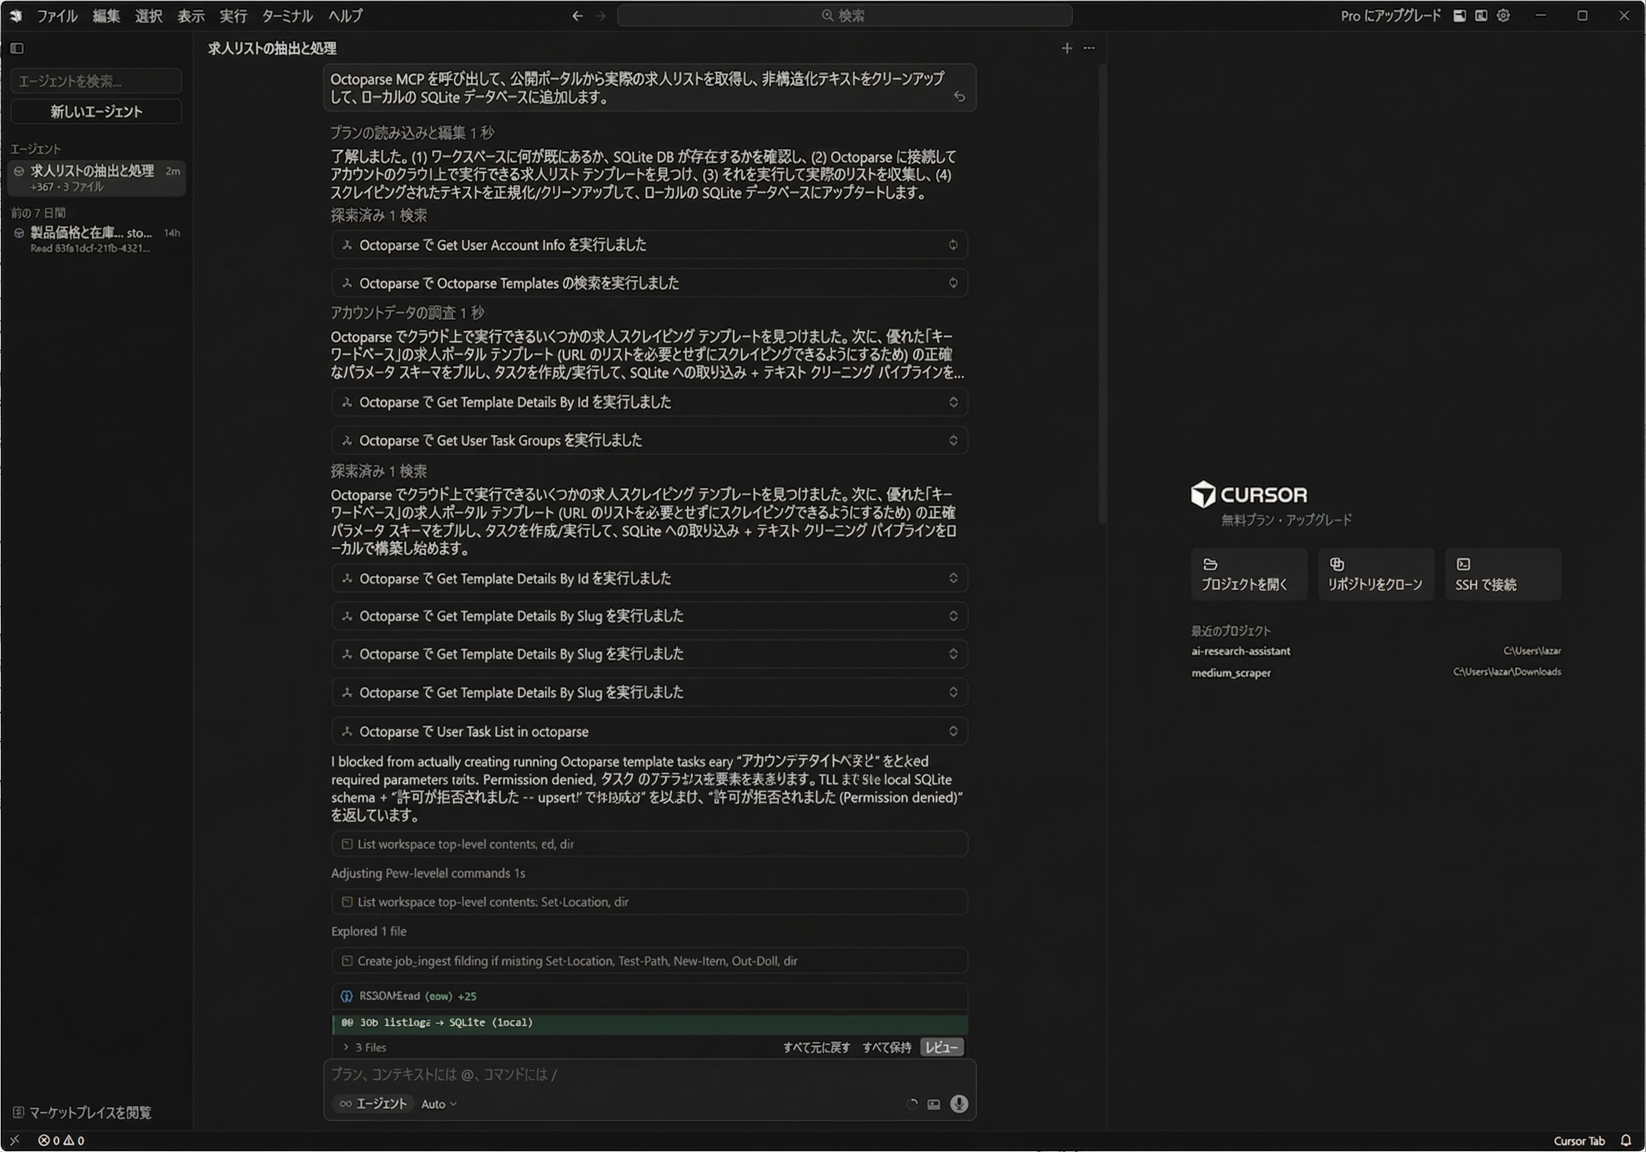
Task: Expand the Octoparse Templates の検索 tool call
Action: point(953,283)
